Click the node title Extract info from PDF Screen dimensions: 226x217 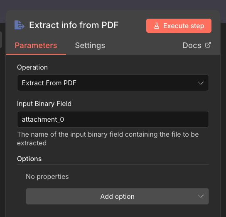point(74,25)
